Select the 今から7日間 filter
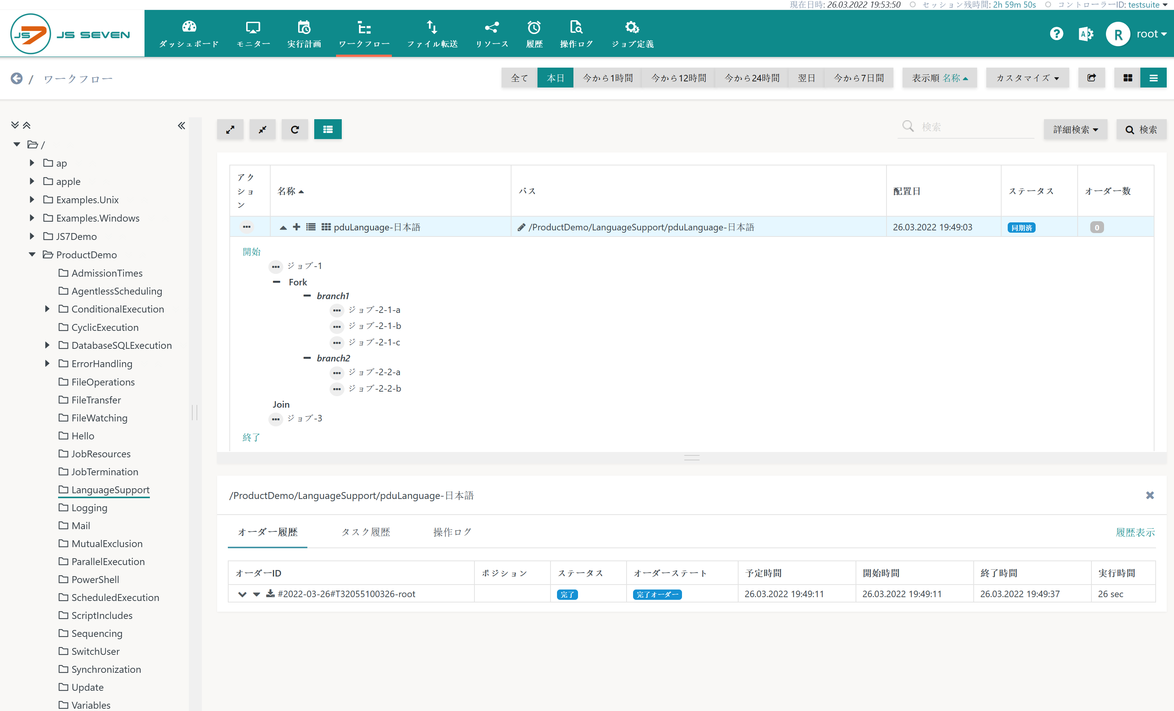The image size is (1174, 711). tap(859, 78)
